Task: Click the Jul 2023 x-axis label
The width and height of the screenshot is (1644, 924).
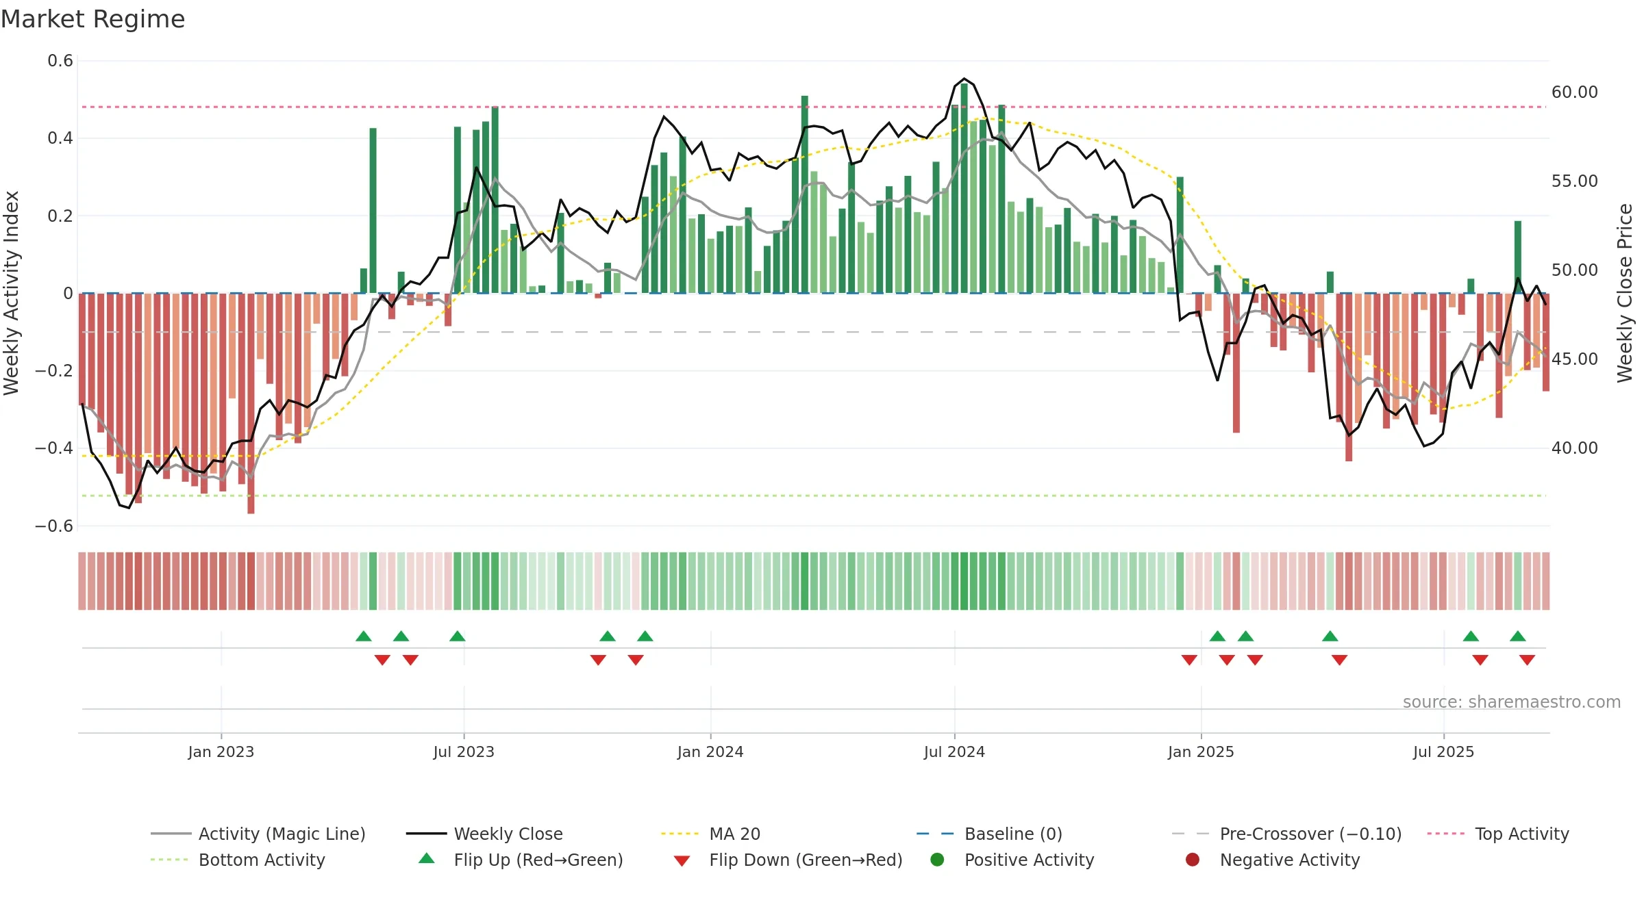Action: 464,752
